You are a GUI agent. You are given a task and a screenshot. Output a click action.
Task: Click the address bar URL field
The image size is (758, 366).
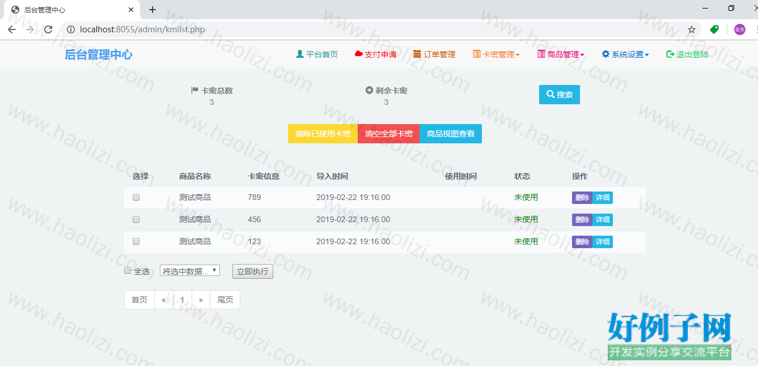380,29
